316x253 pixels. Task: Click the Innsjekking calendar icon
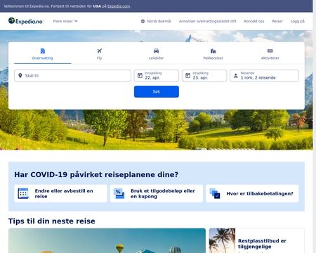[x=140, y=75]
